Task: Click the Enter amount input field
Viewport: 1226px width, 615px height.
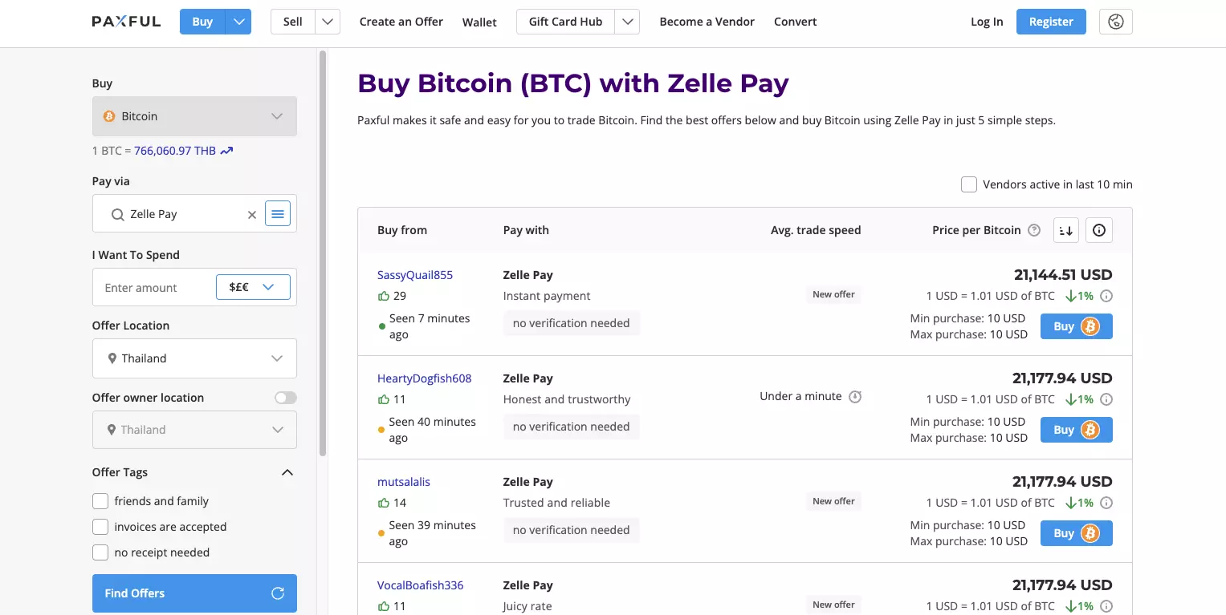Action: click(x=155, y=288)
